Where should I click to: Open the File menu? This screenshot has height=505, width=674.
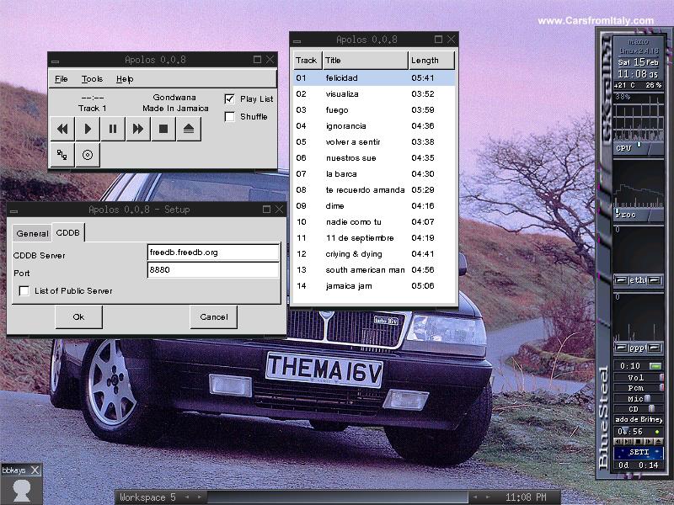tap(62, 79)
